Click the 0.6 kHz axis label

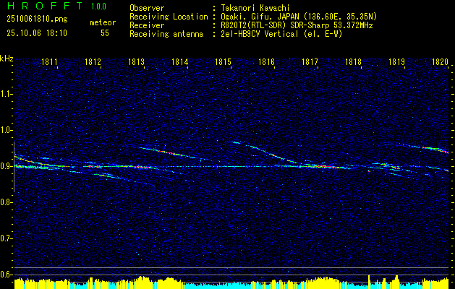pyautogui.click(x=6, y=275)
